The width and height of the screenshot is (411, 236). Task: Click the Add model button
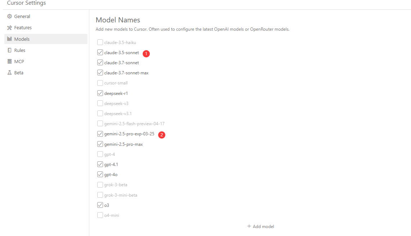pos(260,226)
